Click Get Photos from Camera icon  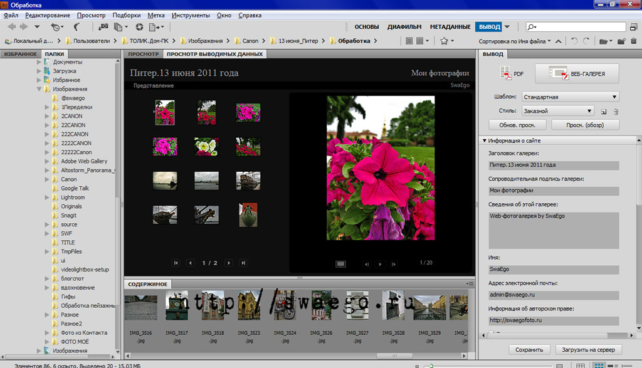pyautogui.click(x=103, y=27)
